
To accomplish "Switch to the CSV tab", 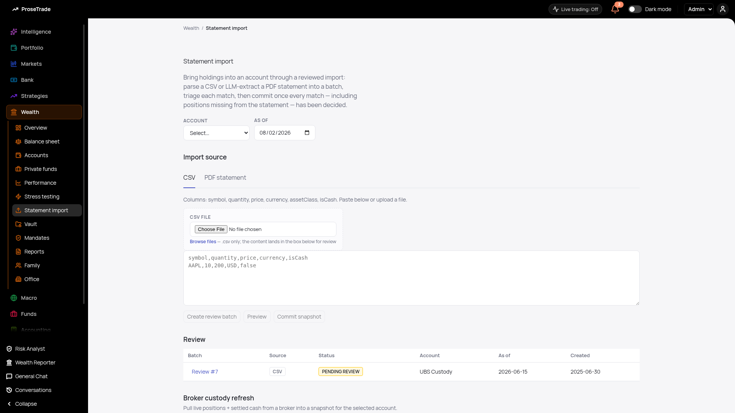I will click(189, 178).
